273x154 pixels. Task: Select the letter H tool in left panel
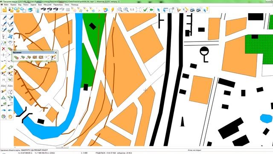click(x=3, y=80)
